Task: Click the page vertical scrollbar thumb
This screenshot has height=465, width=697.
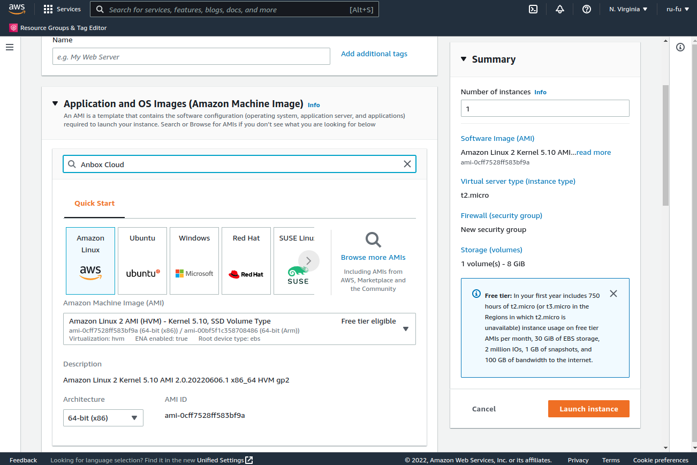Action: [665, 145]
